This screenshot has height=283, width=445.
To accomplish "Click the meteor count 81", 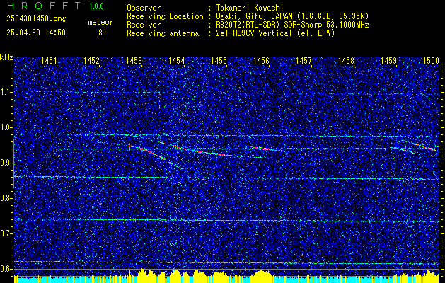I will 102,33.
